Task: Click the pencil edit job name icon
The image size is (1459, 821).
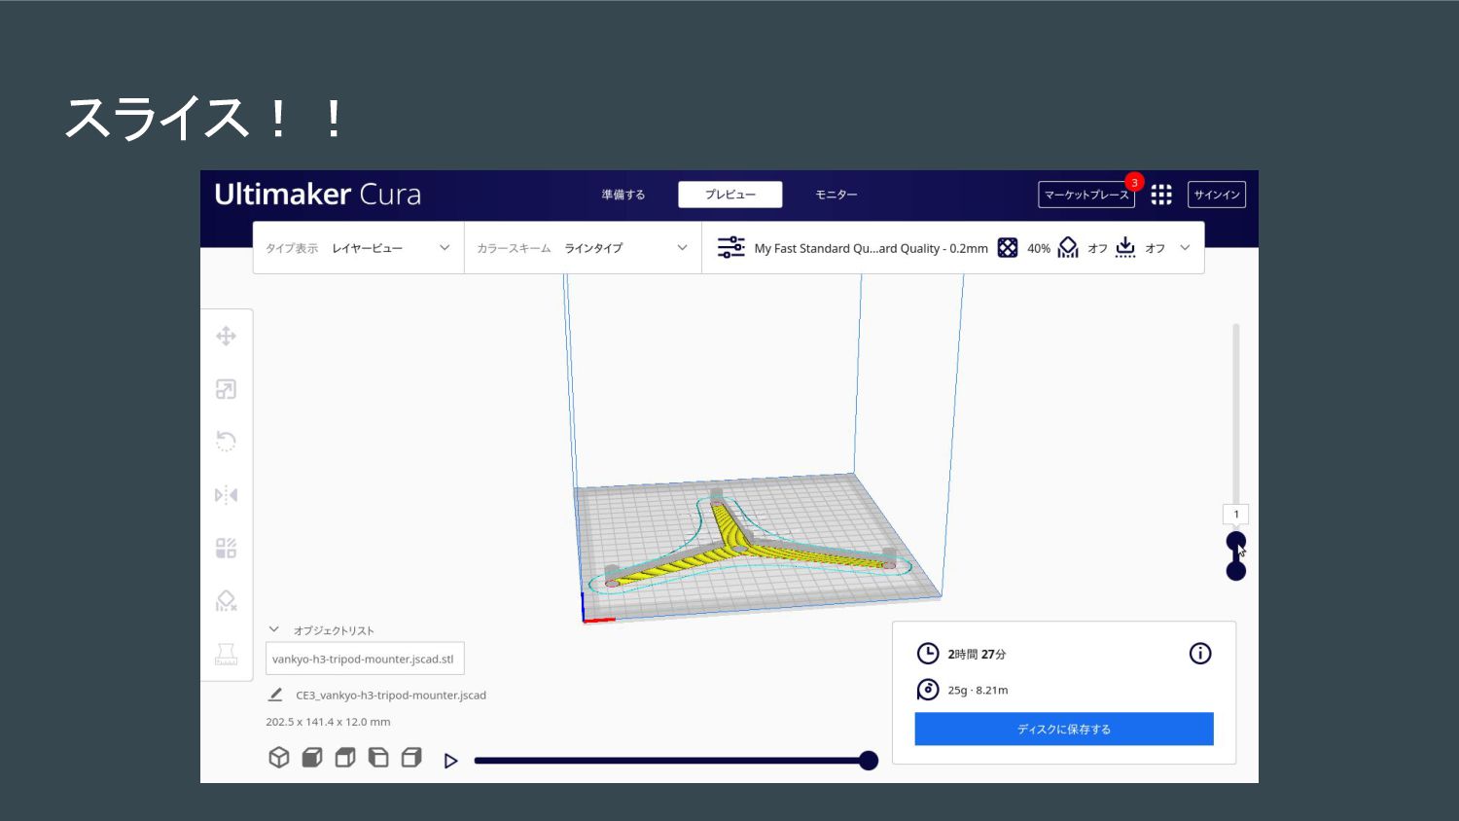Action: tap(275, 695)
